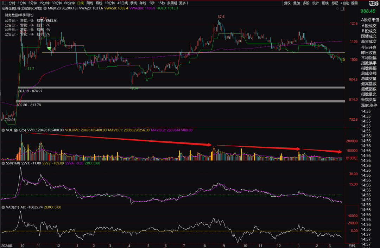Image resolution: width=380 pixels, height=248 pixels.
Task: Click the 涨家.涨停 row
Action: click(369, 105)
